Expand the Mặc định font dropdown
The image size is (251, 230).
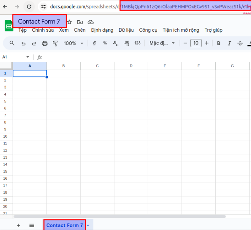[x=162, y=43]
